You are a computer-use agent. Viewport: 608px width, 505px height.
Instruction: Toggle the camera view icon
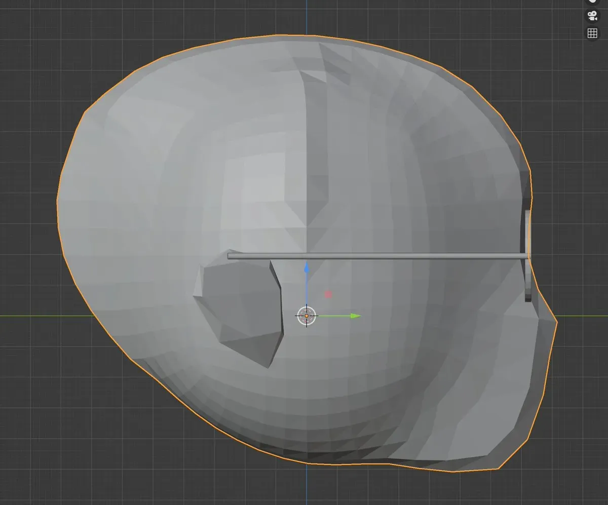click(592, 16)
